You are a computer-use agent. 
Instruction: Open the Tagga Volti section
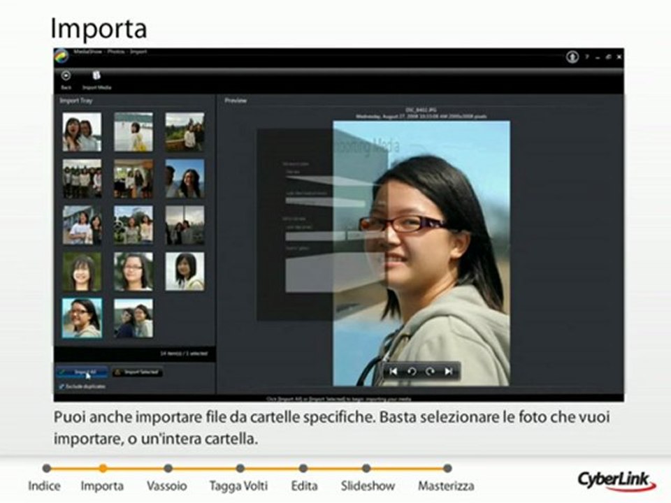(239, 486)
